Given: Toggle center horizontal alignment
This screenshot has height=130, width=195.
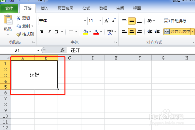Looking at the screenshot, I should (132, 32).
